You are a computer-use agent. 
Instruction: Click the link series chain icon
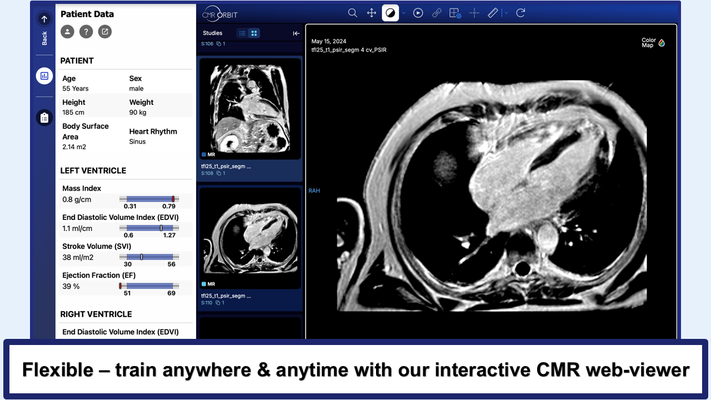click(x=437, y=13)
